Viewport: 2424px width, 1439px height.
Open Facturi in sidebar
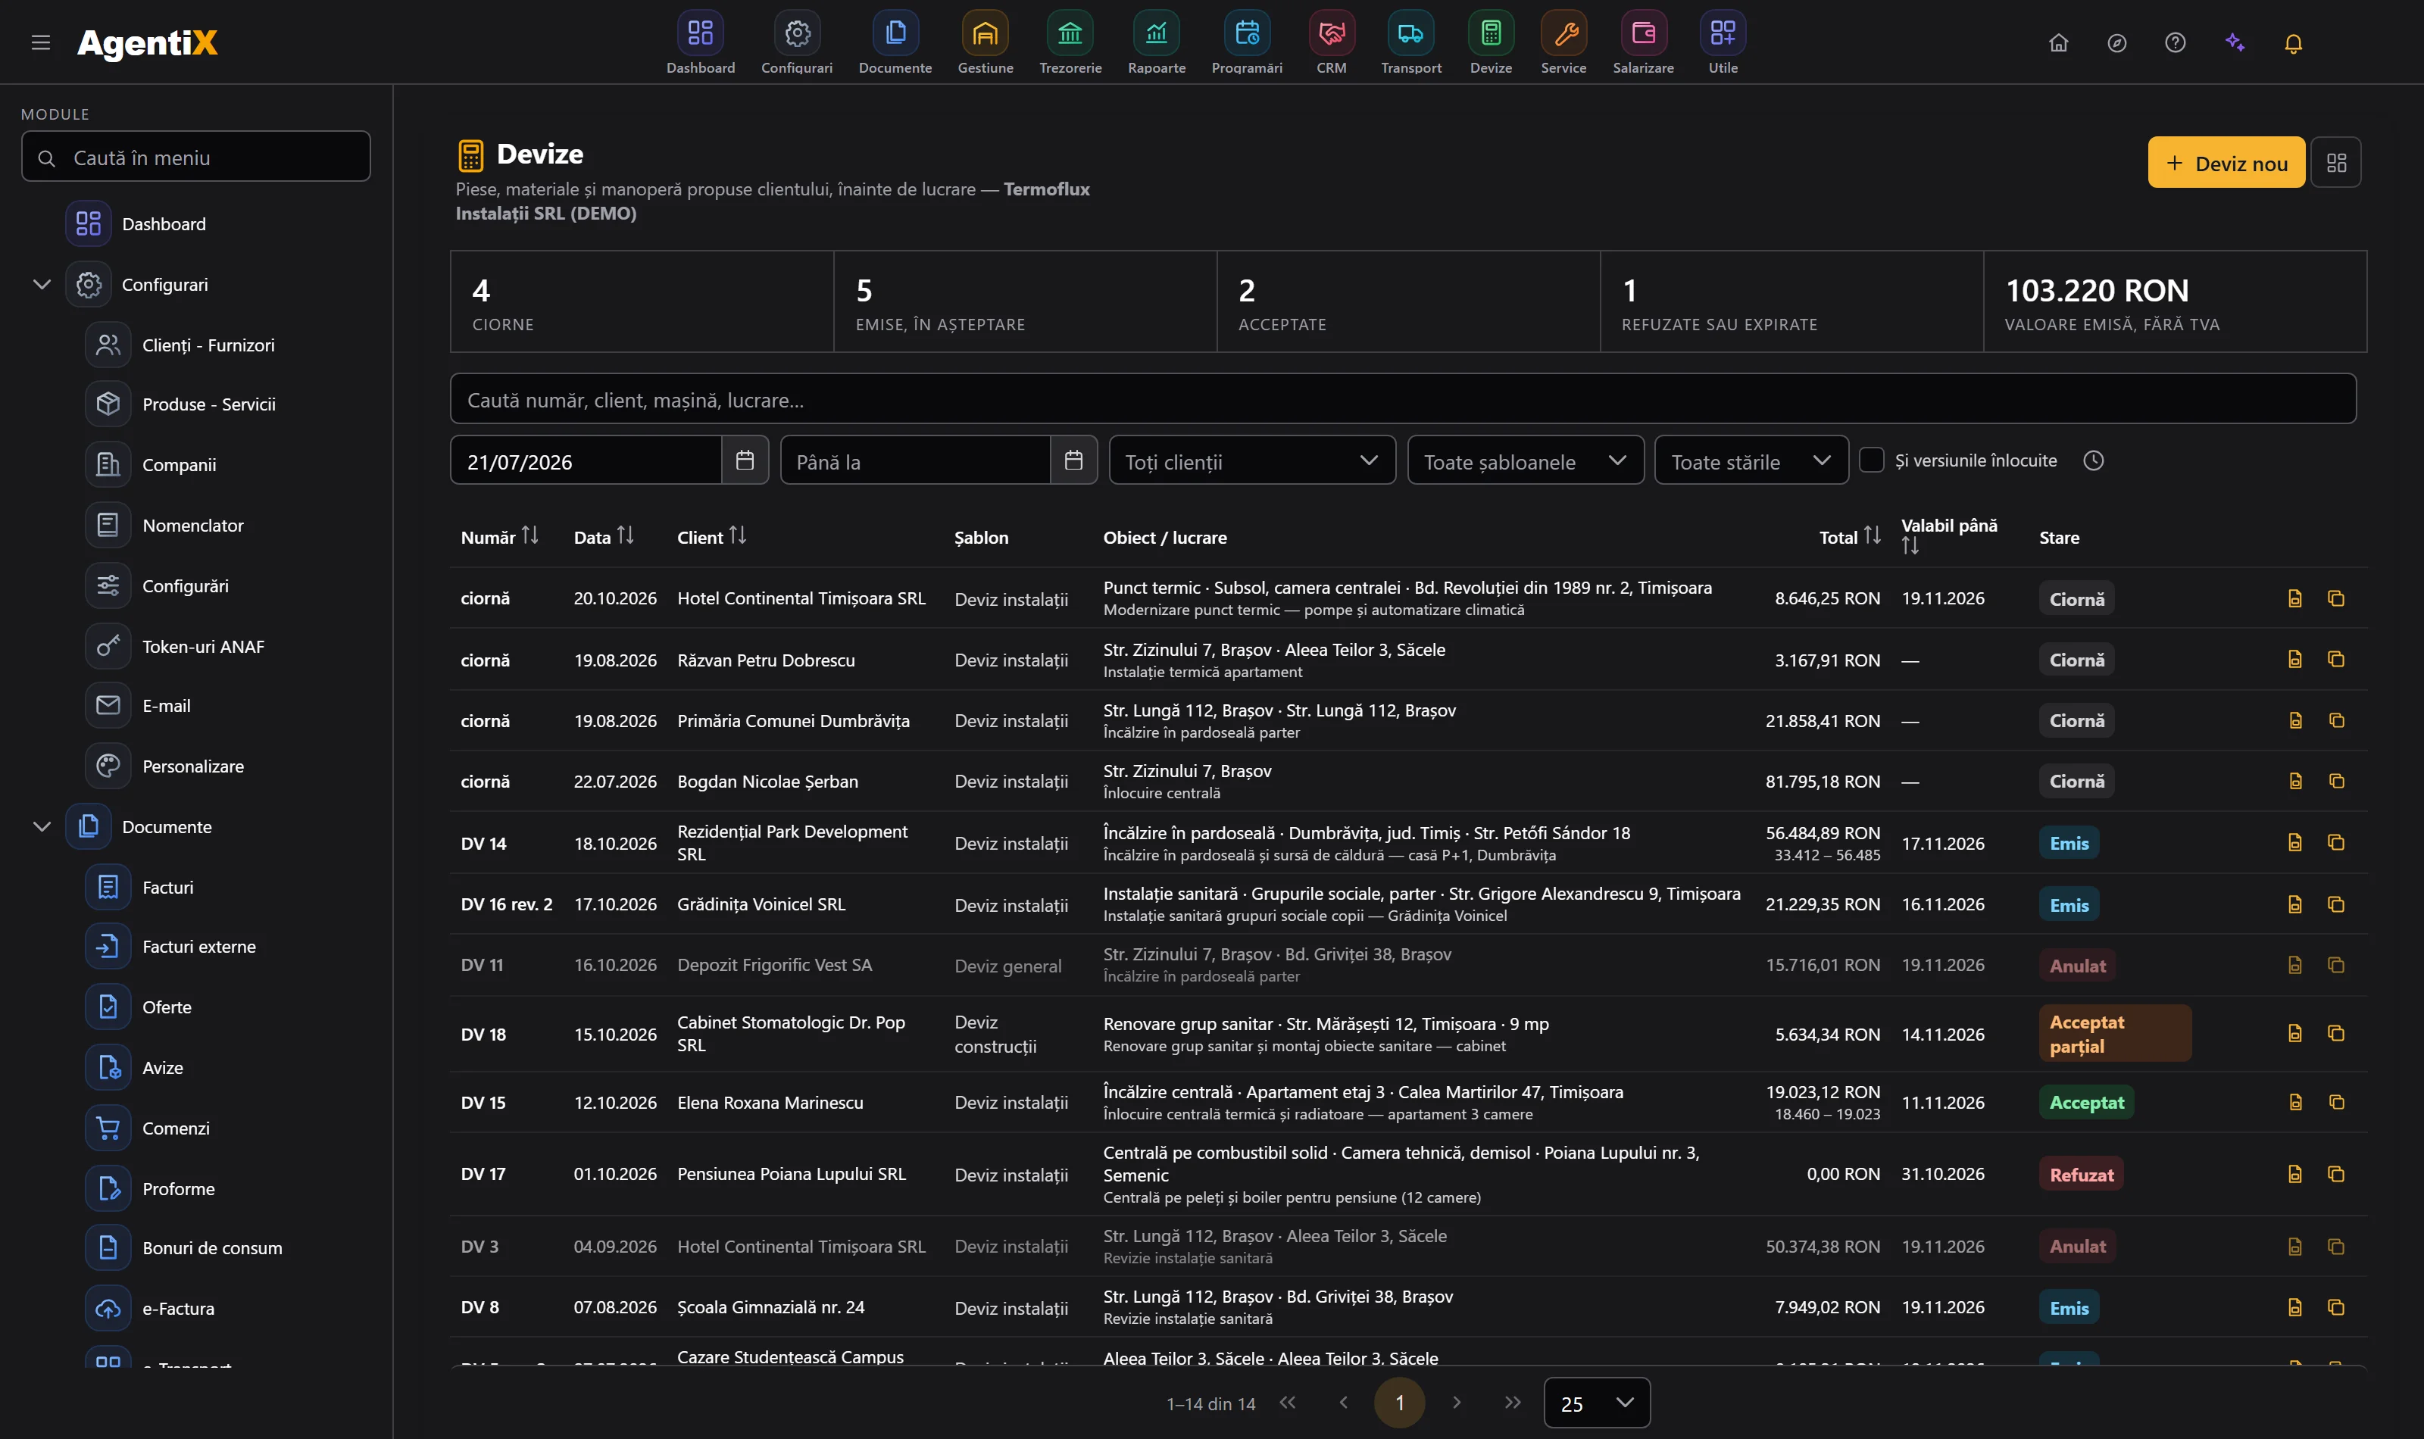pyautogui.click(x=167, y=887)
